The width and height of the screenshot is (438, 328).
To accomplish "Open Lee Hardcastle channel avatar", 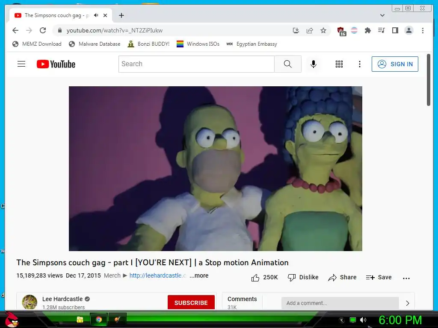I will tap(30, 302).
